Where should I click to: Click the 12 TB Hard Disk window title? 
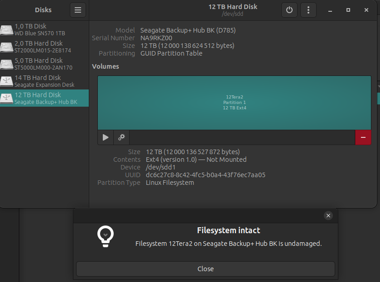click(x=233, y=7)
